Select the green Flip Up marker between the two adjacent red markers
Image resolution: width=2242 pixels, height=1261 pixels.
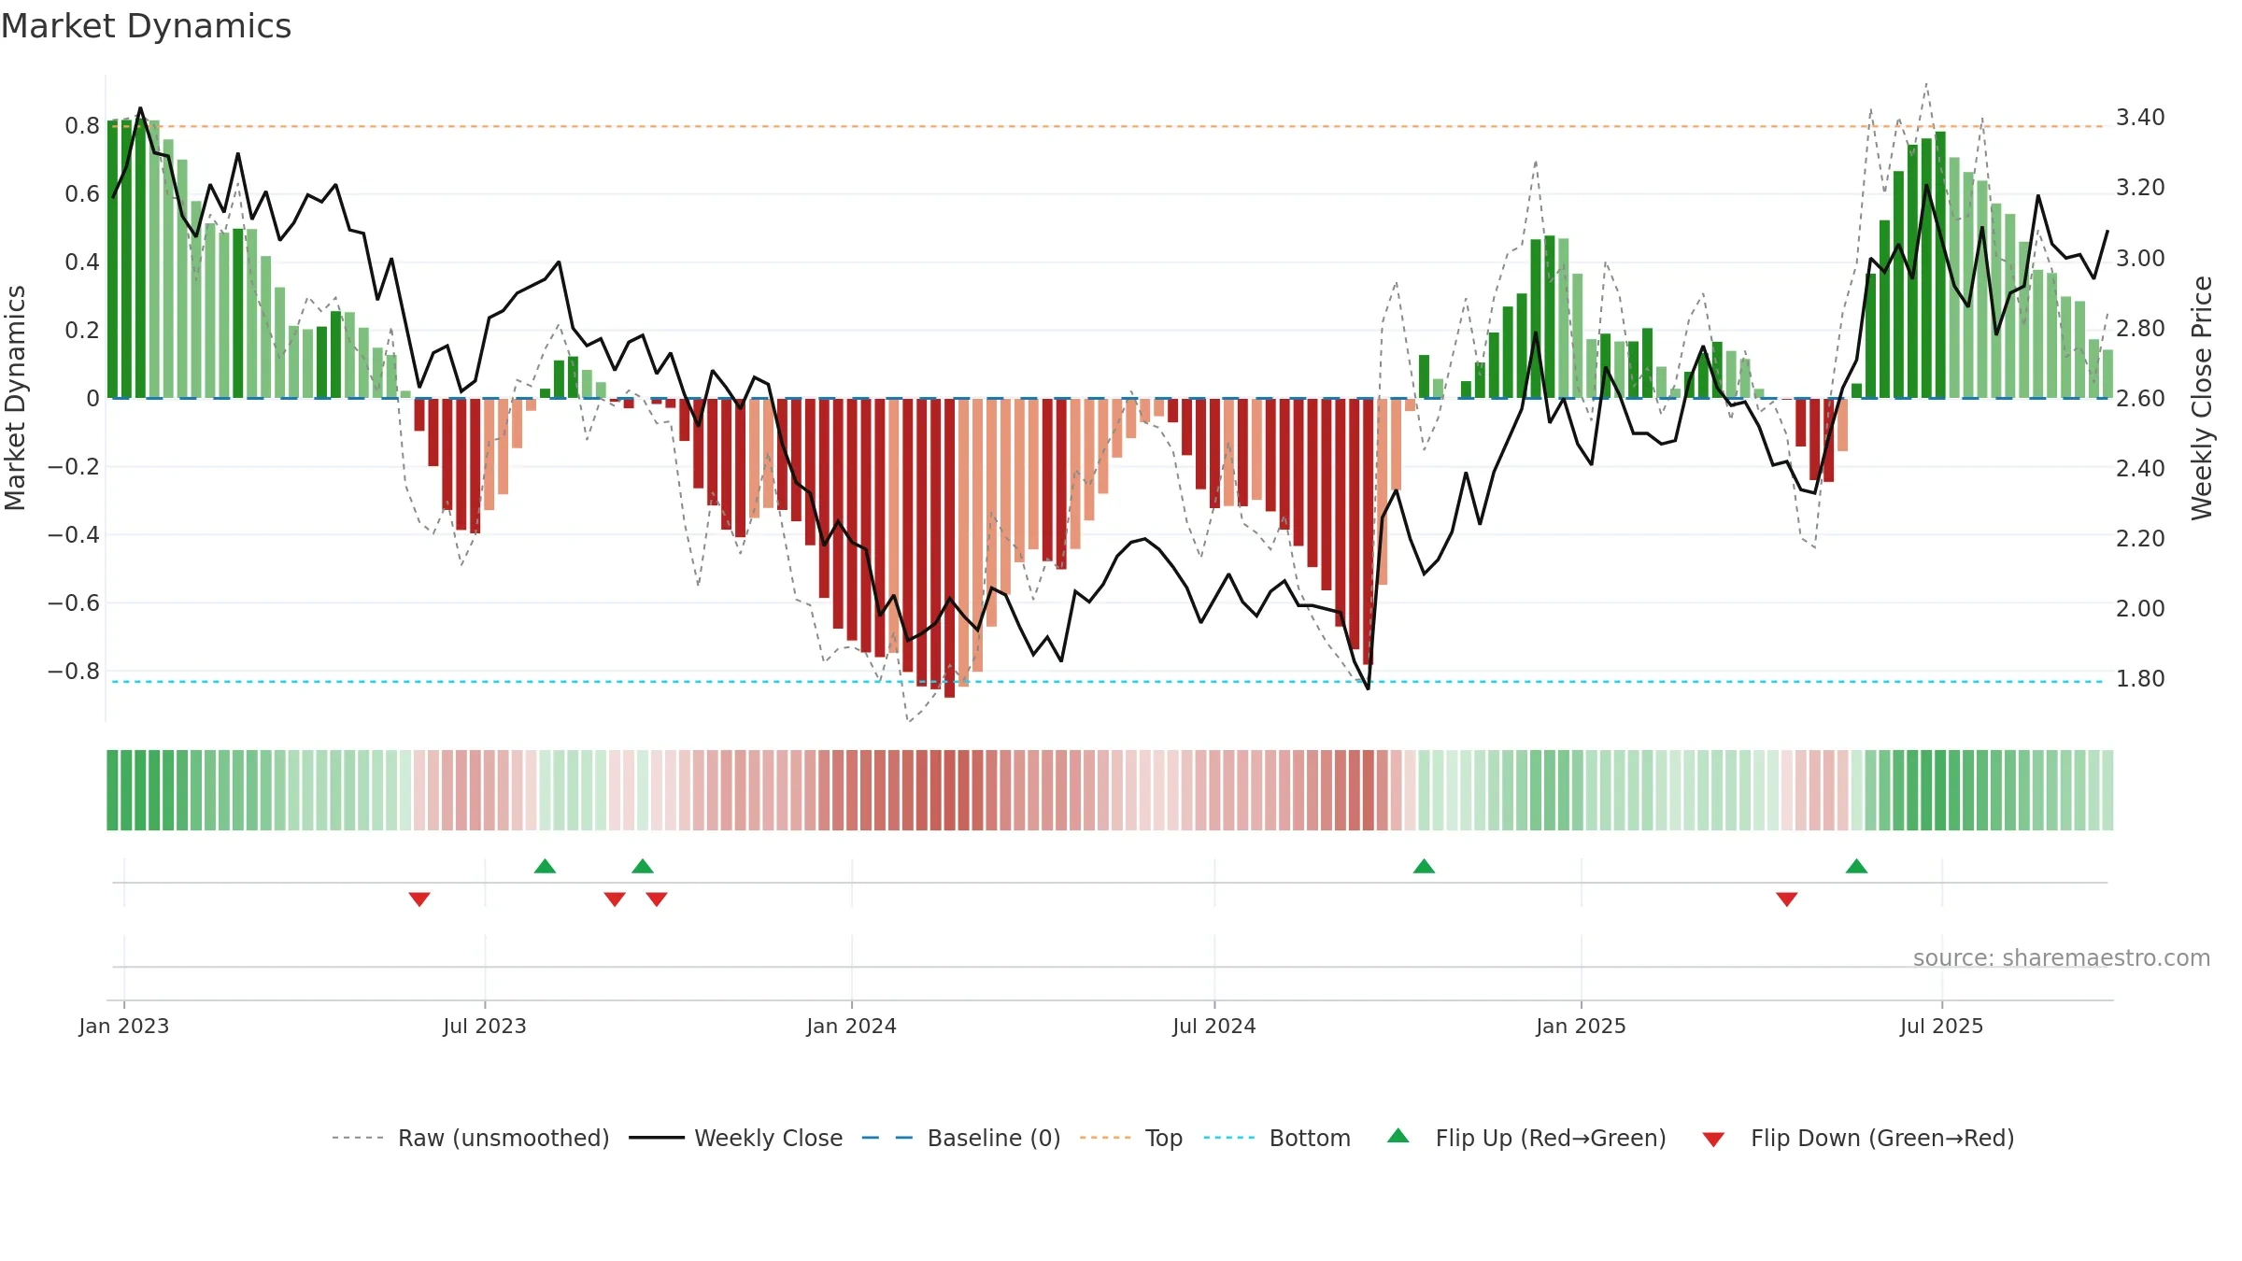click(x=643, y=866)
